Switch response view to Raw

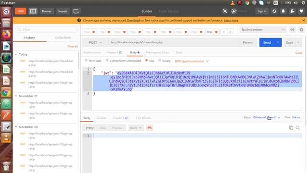[x=103, y=128]
